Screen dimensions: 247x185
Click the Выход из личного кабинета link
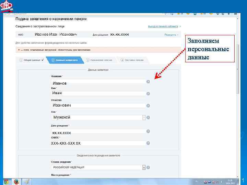point(163,26)
